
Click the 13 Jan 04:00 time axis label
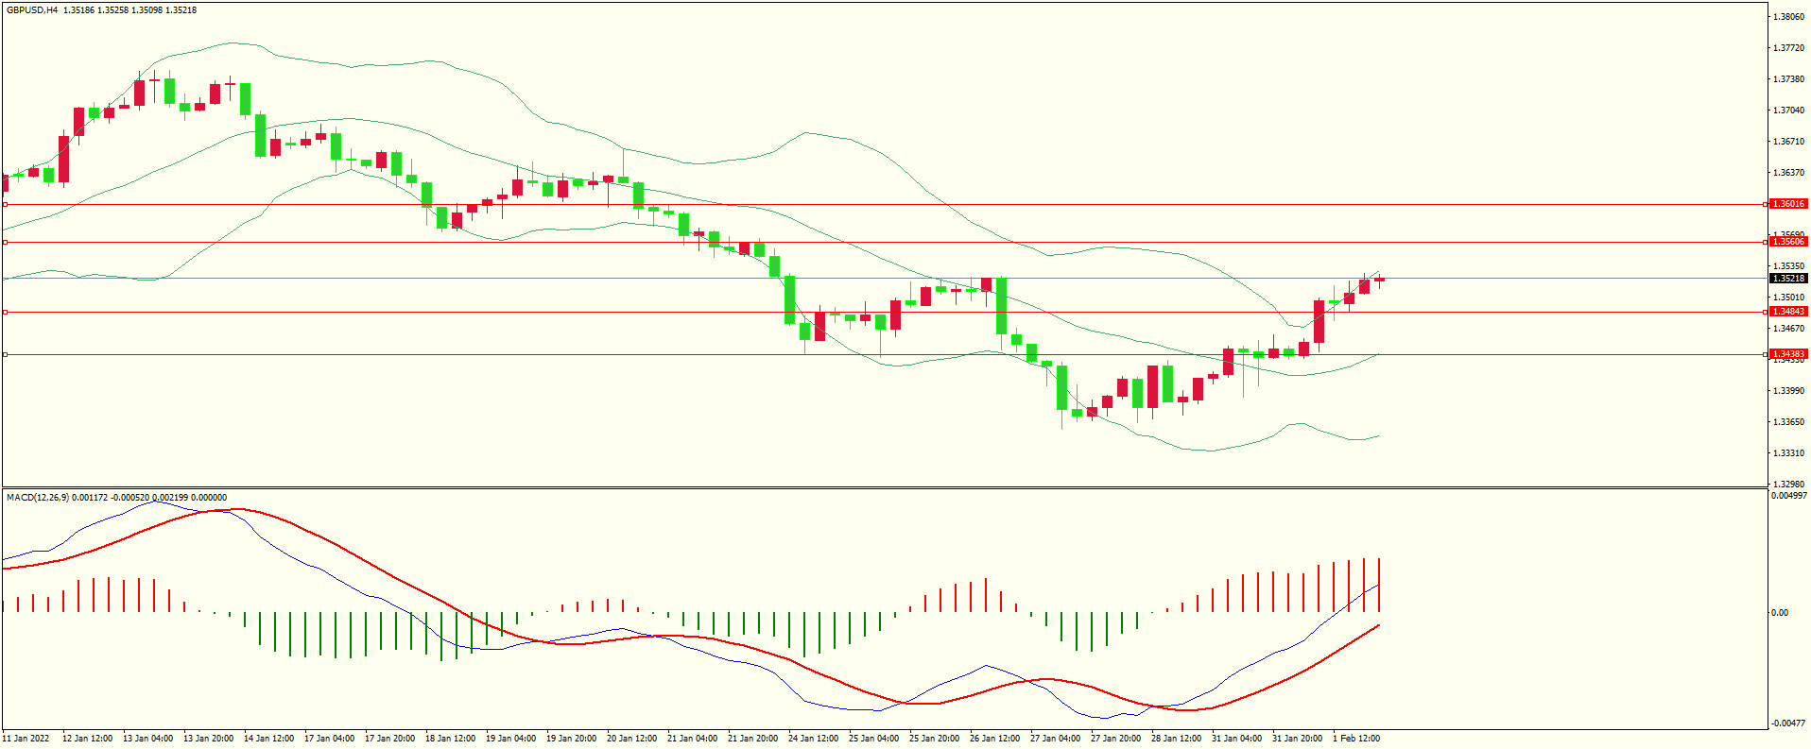coord(147,739)
